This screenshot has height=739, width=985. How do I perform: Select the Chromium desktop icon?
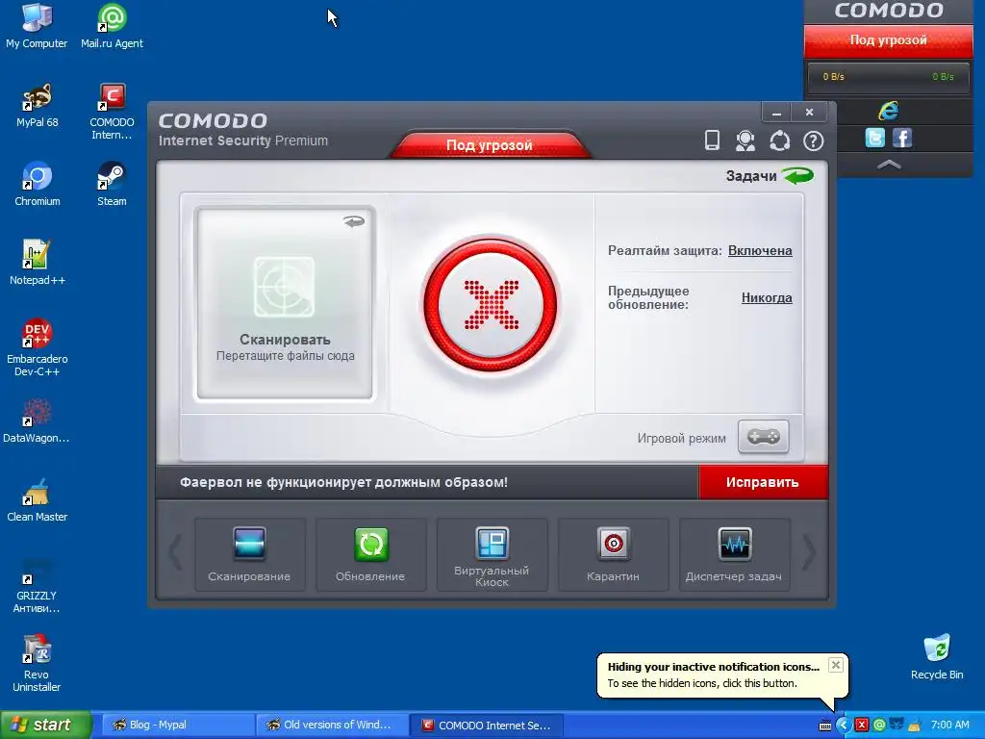click(x=38, y=184)
